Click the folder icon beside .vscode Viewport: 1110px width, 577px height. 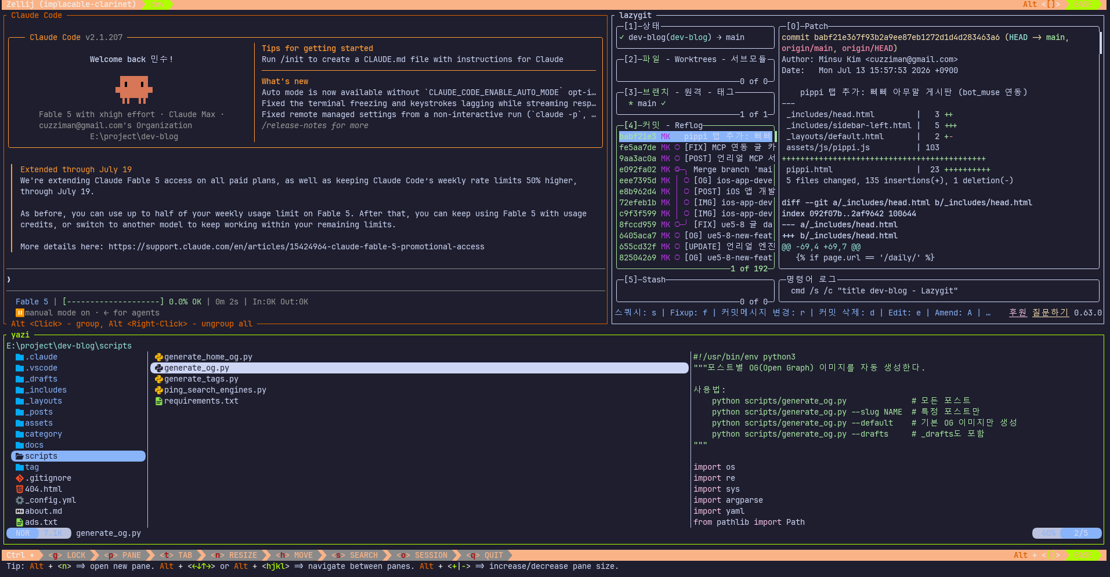pyautogui.click(x=20, y=368)
